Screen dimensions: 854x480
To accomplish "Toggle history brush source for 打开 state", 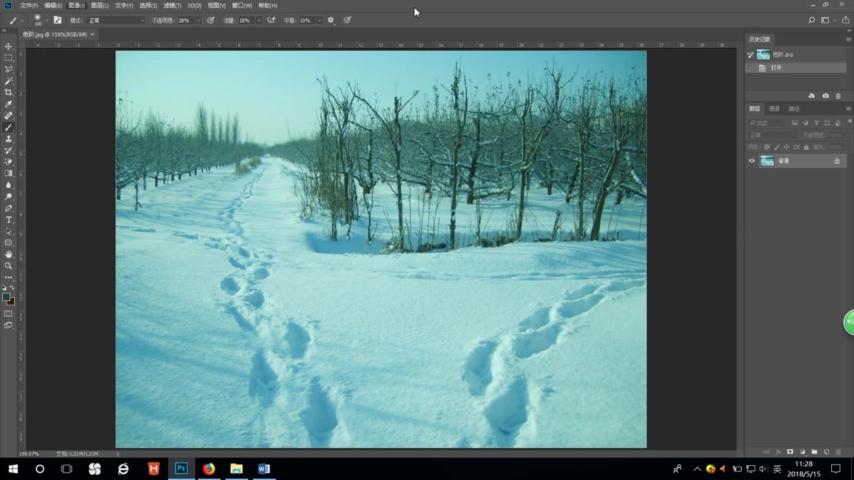I will 751,68.
